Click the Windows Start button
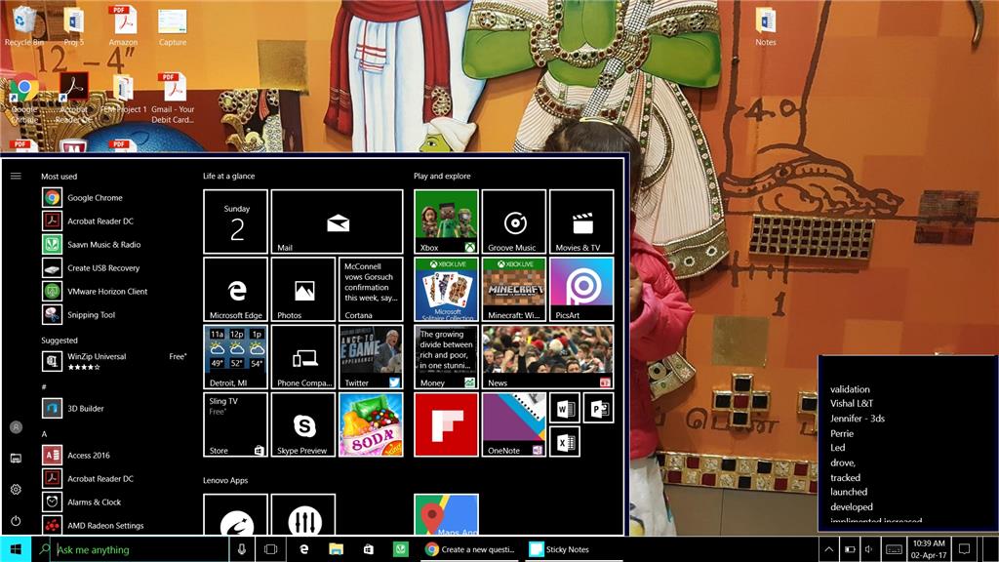Screen dimensions: 999x562 coord(16,549)
